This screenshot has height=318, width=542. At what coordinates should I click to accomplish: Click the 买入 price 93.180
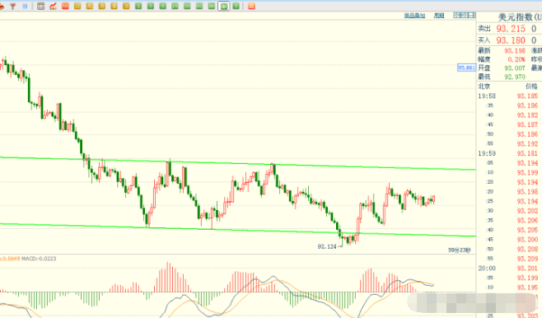tap(511, 40)
